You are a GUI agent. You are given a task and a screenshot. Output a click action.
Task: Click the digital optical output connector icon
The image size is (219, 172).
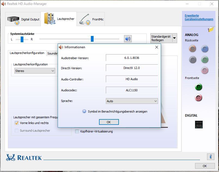[x=199, y=124]
